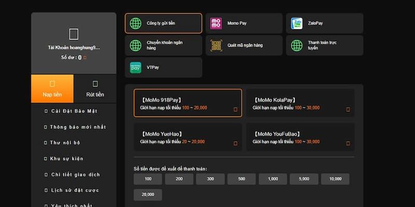
Task: Click globe icon beside Thanh toán trực tuyến
Action: tap(297, 46)
